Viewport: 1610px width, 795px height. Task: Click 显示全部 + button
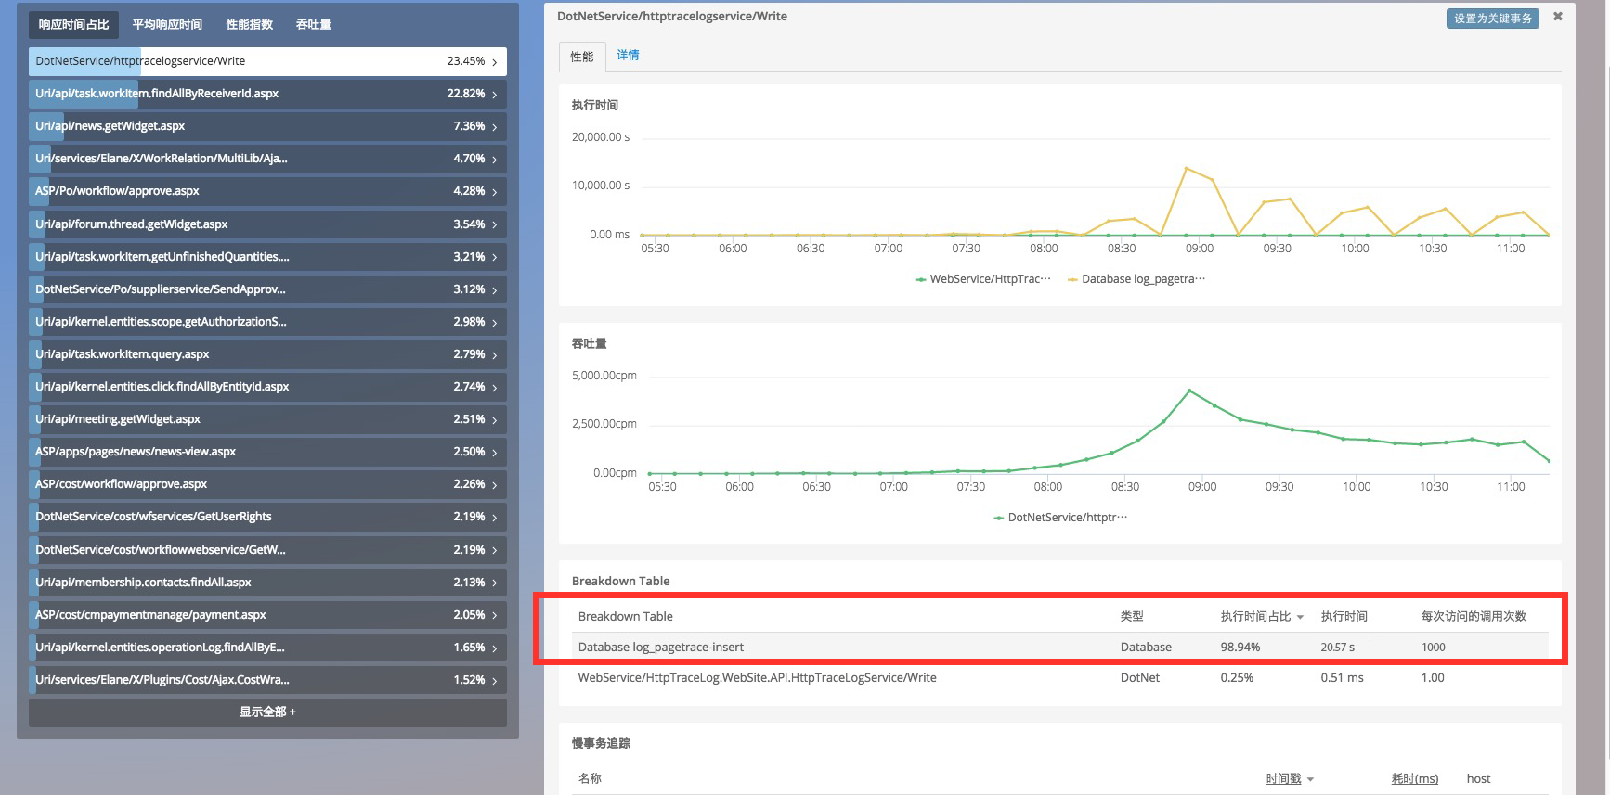click(267, 712)
